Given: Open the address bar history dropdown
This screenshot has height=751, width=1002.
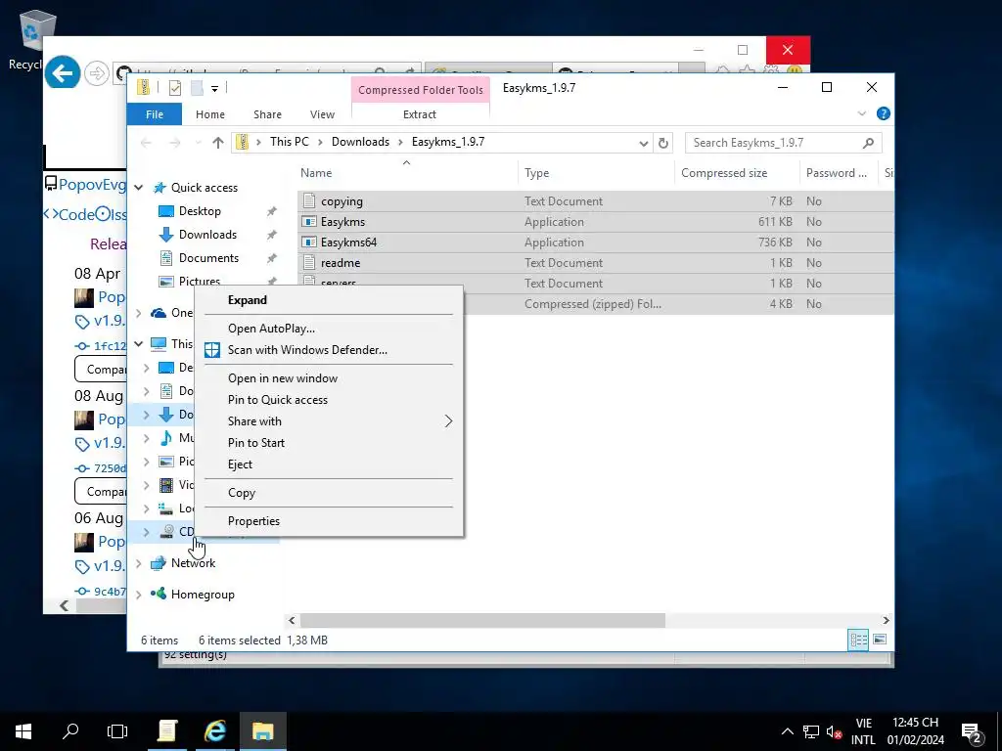Looking at the screenshot, I should tap(644, 143).
